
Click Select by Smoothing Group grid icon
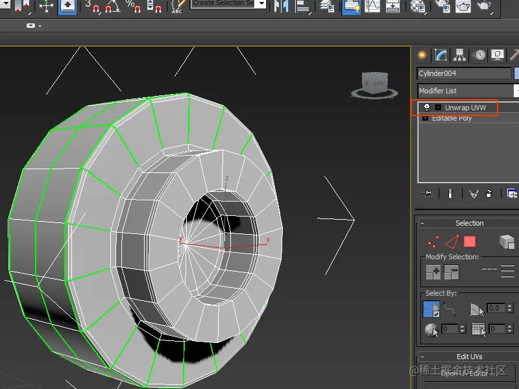479,330
